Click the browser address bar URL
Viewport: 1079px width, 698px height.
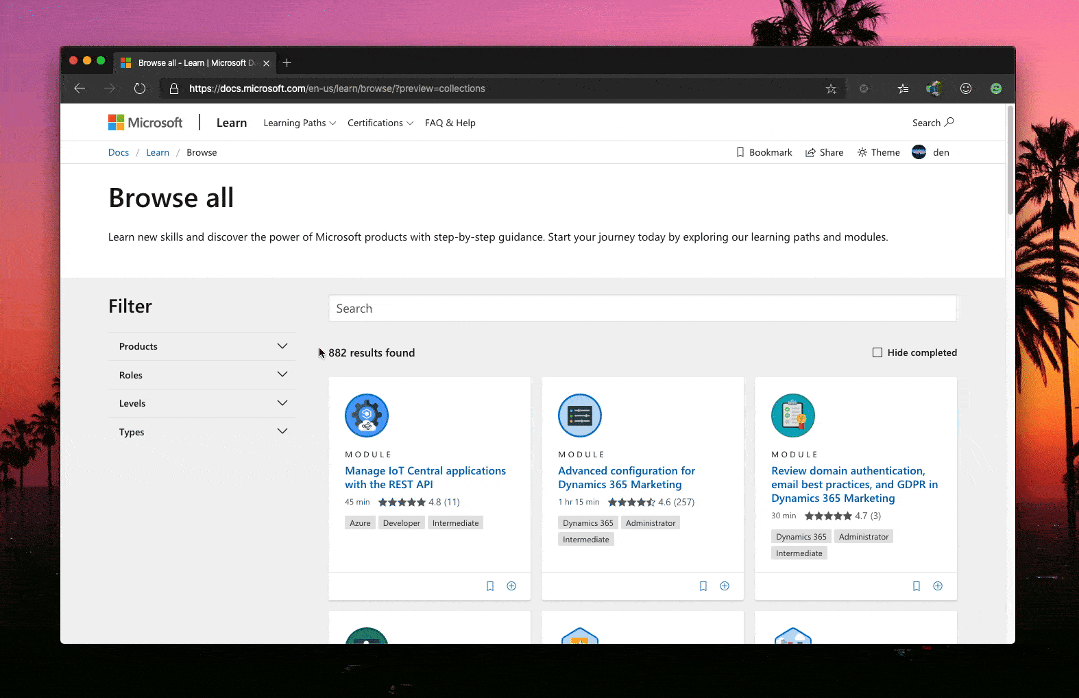click(x=337, y=88)
